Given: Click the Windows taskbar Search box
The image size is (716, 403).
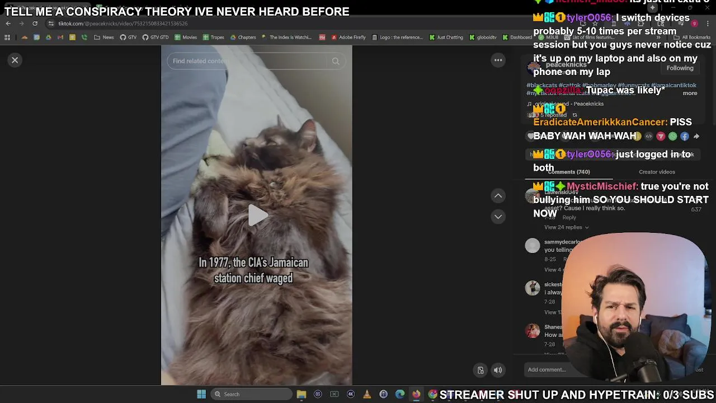Looking at the screenshot, I should coord(252,394).
